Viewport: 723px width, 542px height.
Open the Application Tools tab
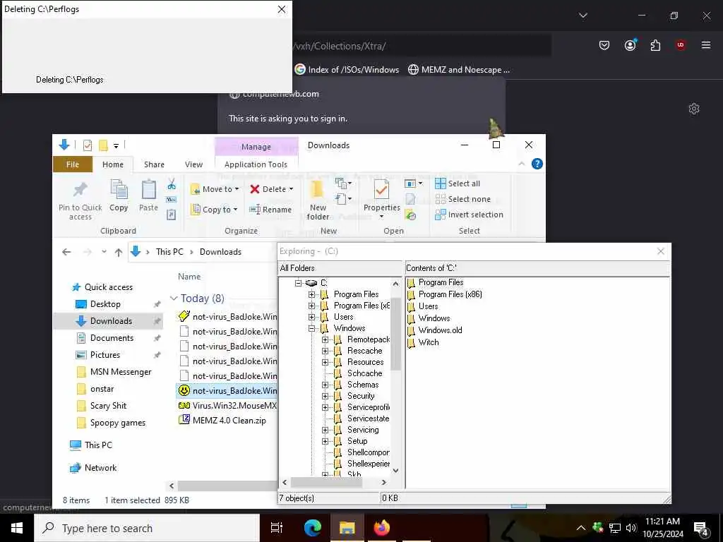point(256,164)
